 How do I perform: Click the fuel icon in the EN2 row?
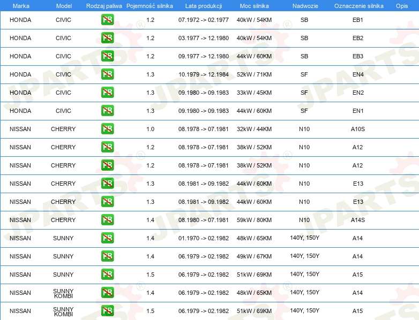[107, 93]
